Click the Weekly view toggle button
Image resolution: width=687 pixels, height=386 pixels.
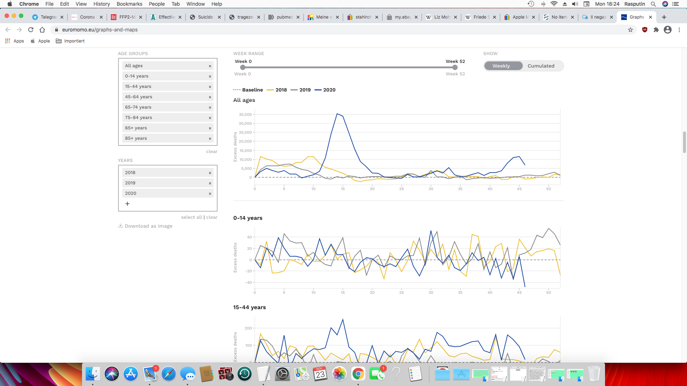pyautogui.click(x=501, y=65)
